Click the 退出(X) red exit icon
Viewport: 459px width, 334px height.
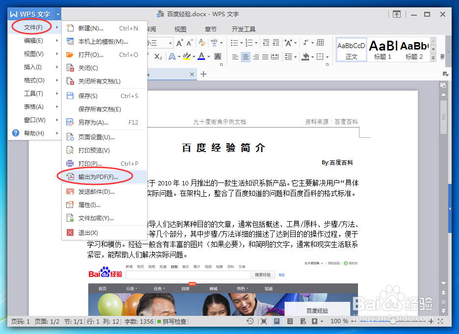tap(70, 232)
